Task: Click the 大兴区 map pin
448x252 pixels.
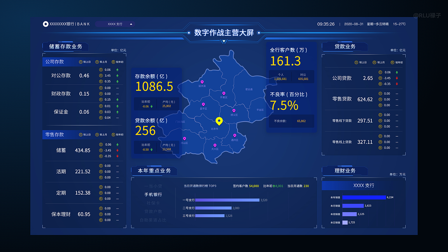Action: pyautogui.click(x=215, y=145)
